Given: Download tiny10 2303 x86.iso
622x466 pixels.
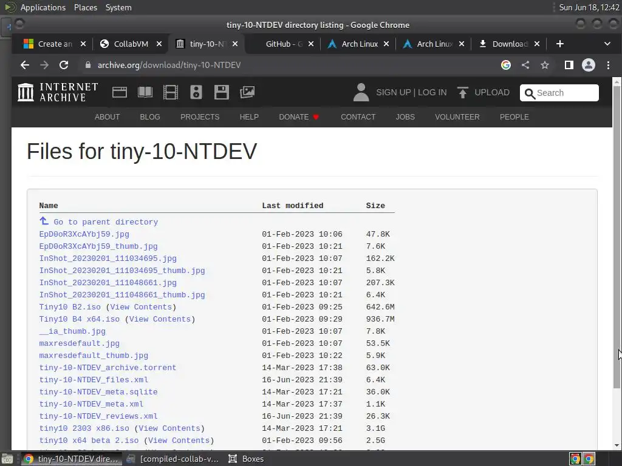Looking at the screenshot, I should [x=84, y=428].
